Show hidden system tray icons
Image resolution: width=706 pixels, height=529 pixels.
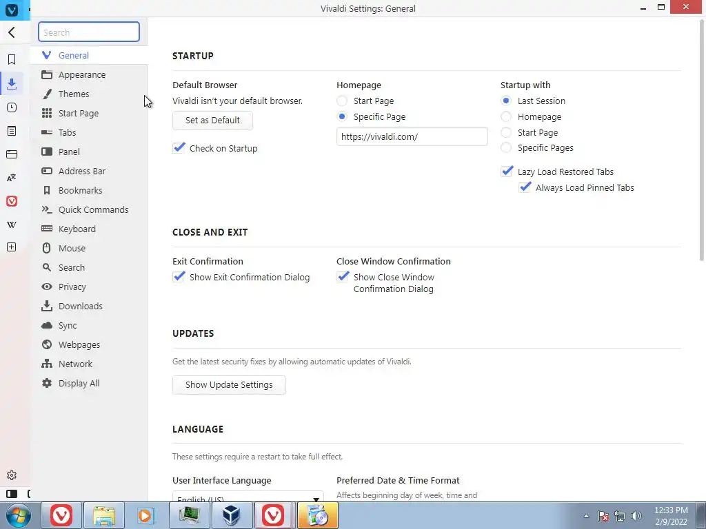pyautogui.click(x=586, y=516)
